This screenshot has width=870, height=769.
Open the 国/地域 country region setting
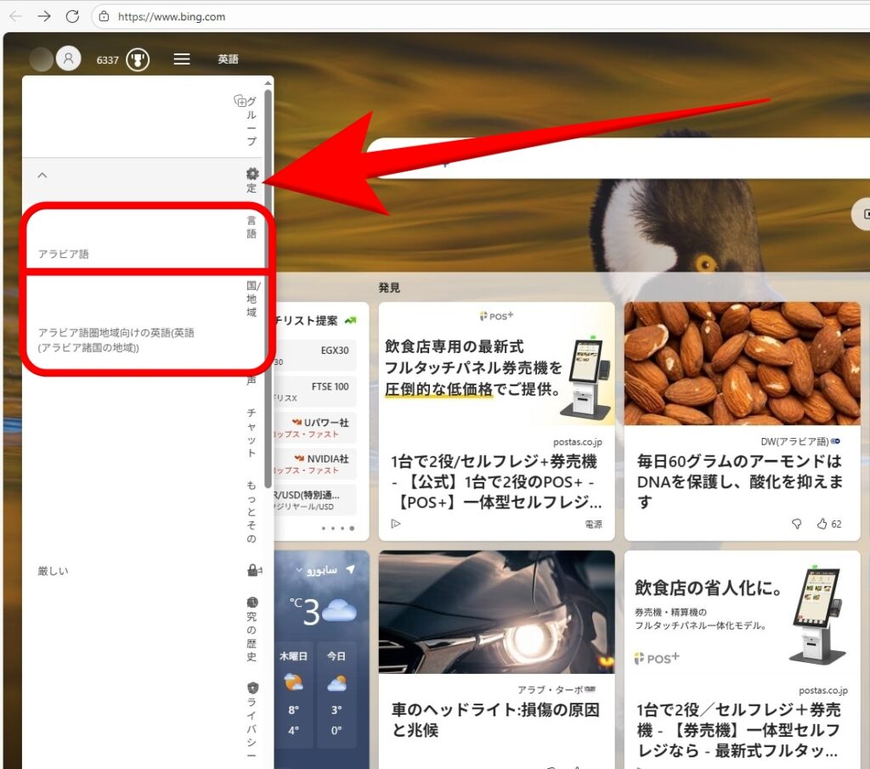[144, 321]
